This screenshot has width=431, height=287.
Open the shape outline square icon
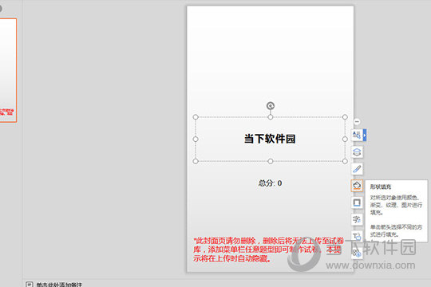click(357, 202)
